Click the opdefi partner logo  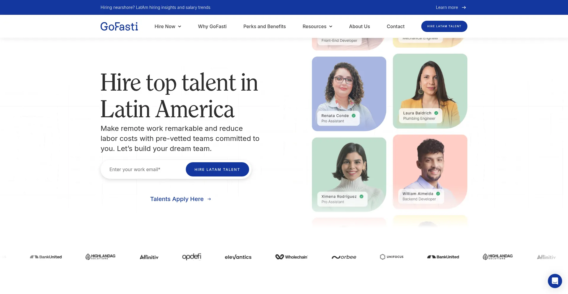[191, 257]
